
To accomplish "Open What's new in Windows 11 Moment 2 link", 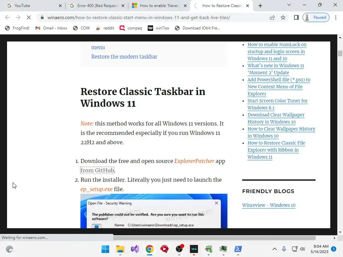I will point(276,69).
